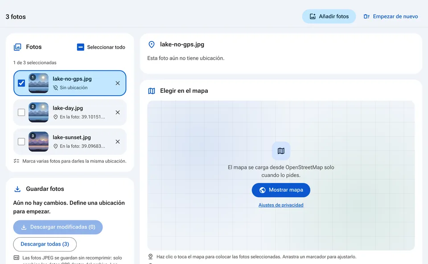Click the location pin beside 39.09683 coordinates
428x264 pixels.
(55, 146)
